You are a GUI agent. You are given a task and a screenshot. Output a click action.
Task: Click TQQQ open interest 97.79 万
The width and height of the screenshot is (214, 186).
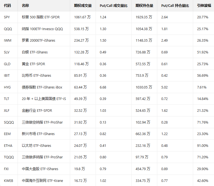tap(142, 157)
